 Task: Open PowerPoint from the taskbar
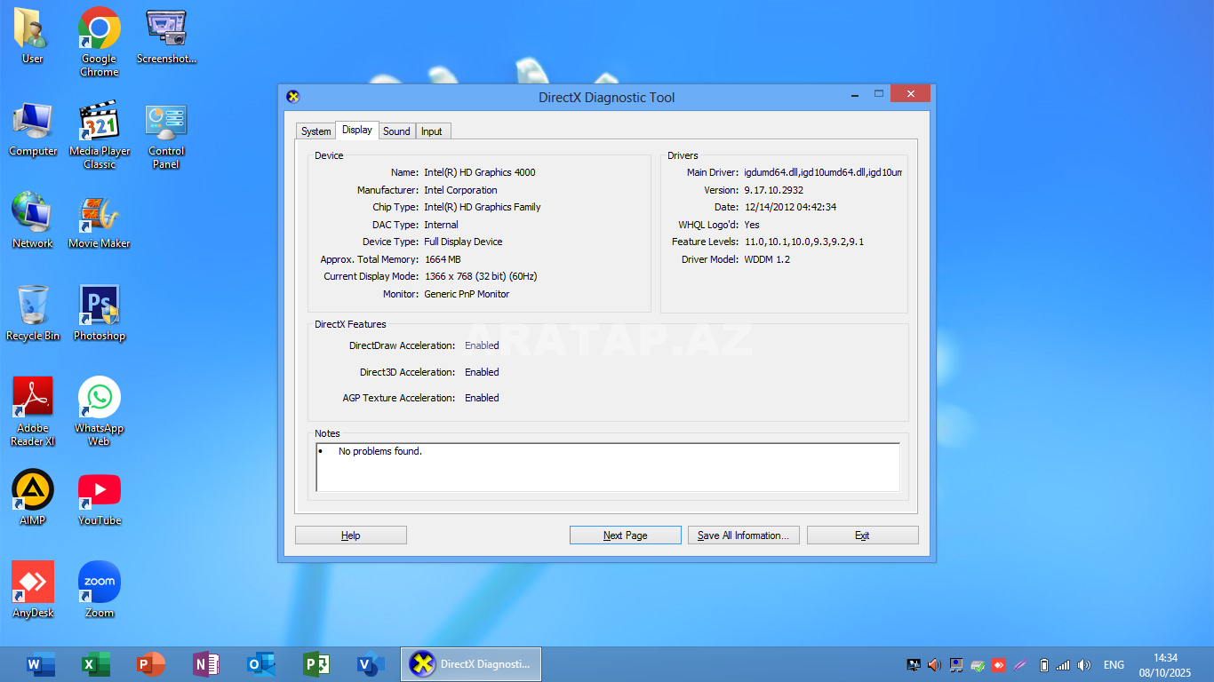[150, 664]
